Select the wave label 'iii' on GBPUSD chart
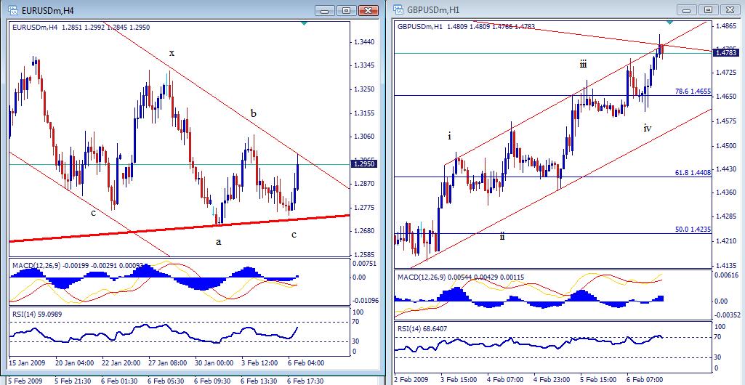This screenshot has width=745, height=385. point(583,64)
